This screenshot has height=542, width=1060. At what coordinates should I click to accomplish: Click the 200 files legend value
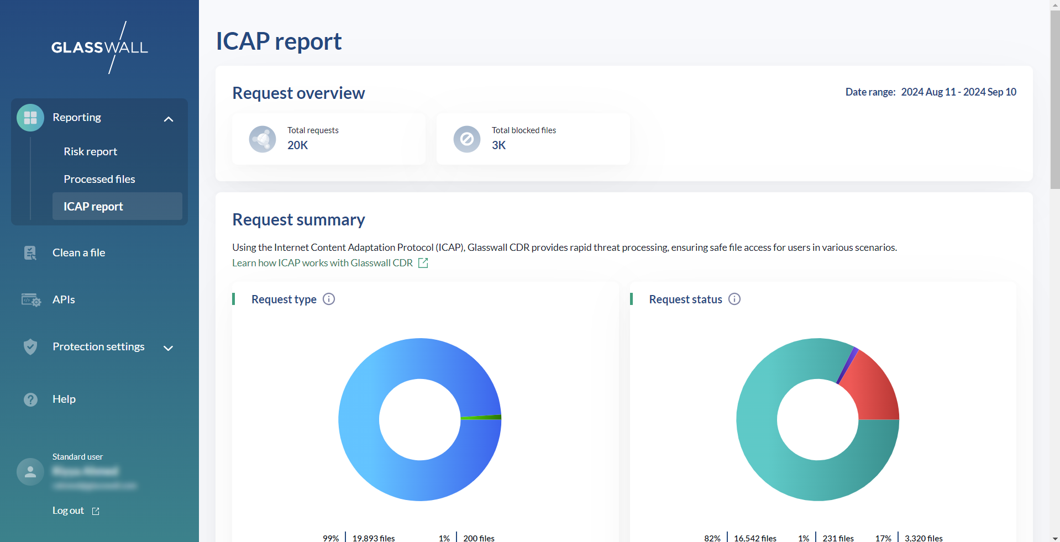479,538
